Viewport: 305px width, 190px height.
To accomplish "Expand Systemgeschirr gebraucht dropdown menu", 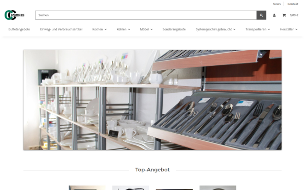I will (x=216, y=29).
